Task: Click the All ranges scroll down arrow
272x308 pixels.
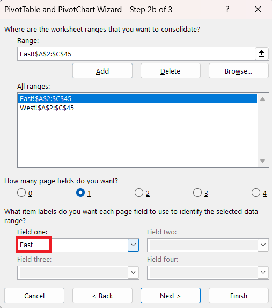Action: coord(262,161)
